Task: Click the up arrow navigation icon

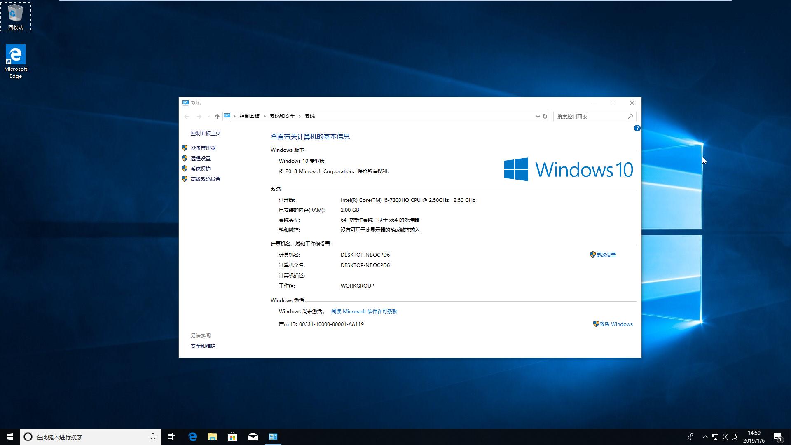Action: pyautogui.click(x=217, y=116)
